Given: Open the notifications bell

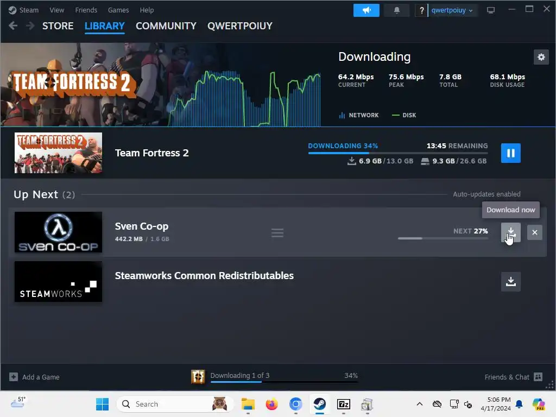Looking at the screenshot, I should [x=397, y=10].
